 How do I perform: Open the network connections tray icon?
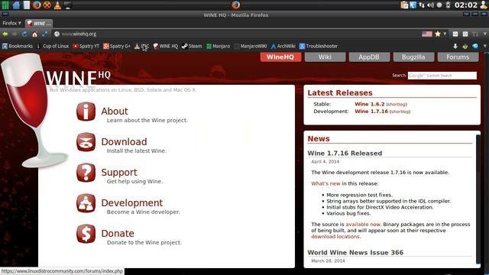tap(422, 5)
